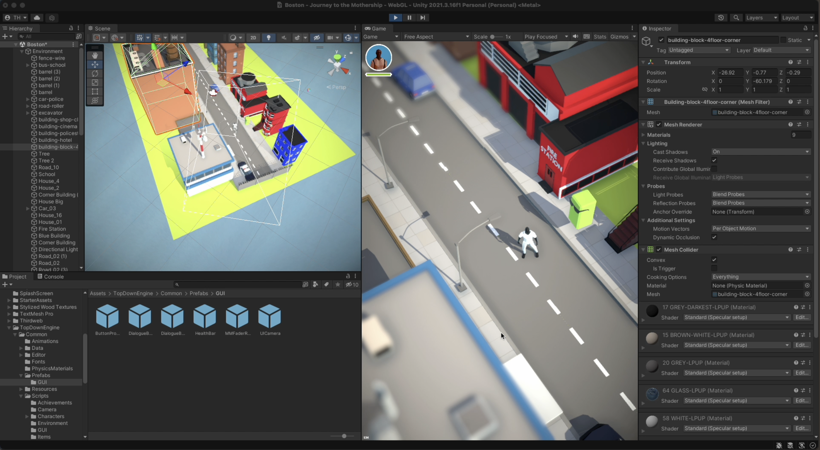Select the Hand view tool
820x450 pixels.
pyautogui.click(x=95, y=56)
